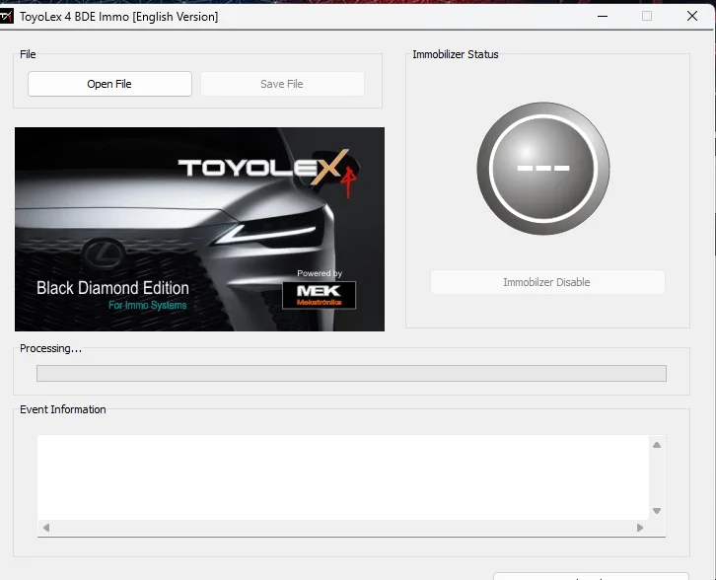This screenshot has width=716, height=580.
Task: Click right scroll arrow of Event Information
Action: pyautogui.click(x=639, y=528)
